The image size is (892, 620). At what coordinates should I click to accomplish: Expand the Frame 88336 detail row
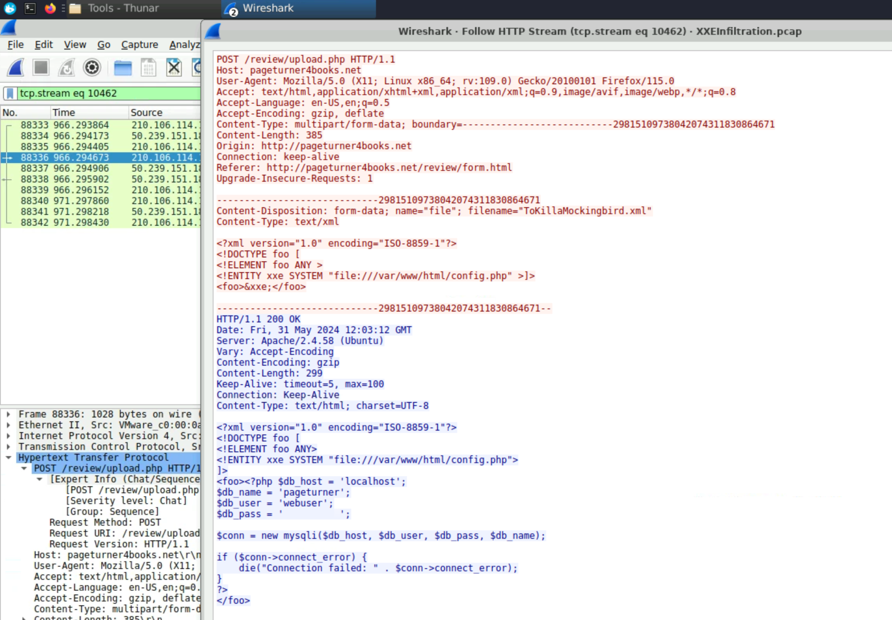(x=8, y=414)
